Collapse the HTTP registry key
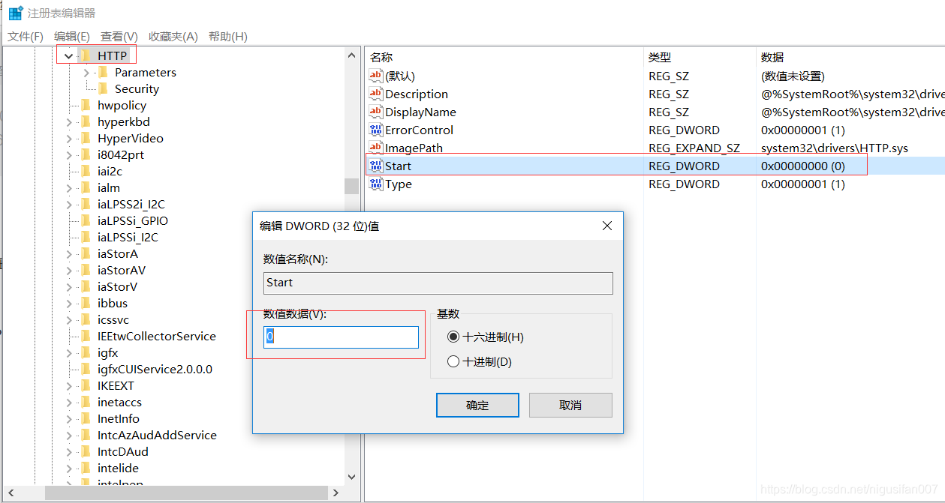 click(68, 55)
